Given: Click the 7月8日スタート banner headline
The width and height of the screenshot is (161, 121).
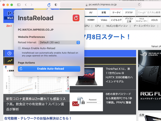Looking at the screenshot, I should [x=107, y=37].
